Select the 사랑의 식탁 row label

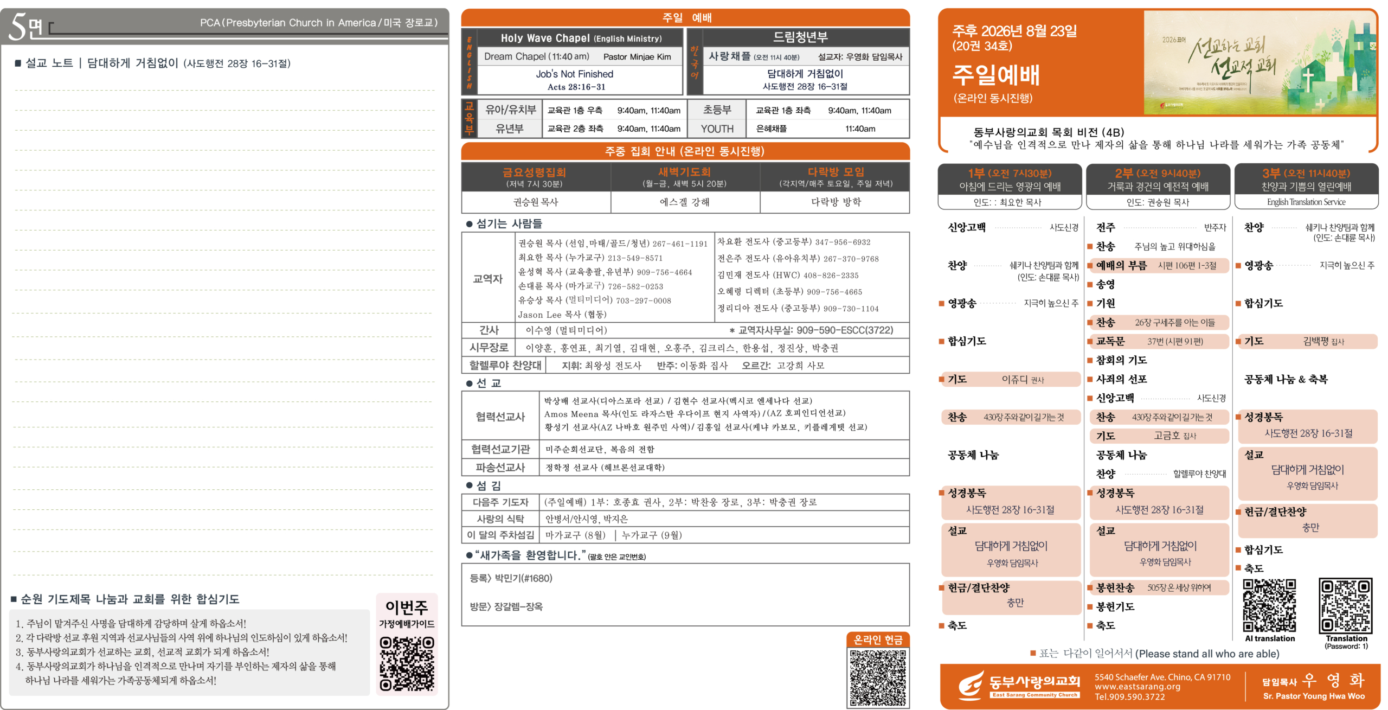click(500, 519)
